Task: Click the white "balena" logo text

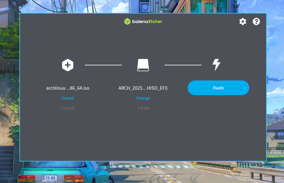Action: [x=140, y=21]
